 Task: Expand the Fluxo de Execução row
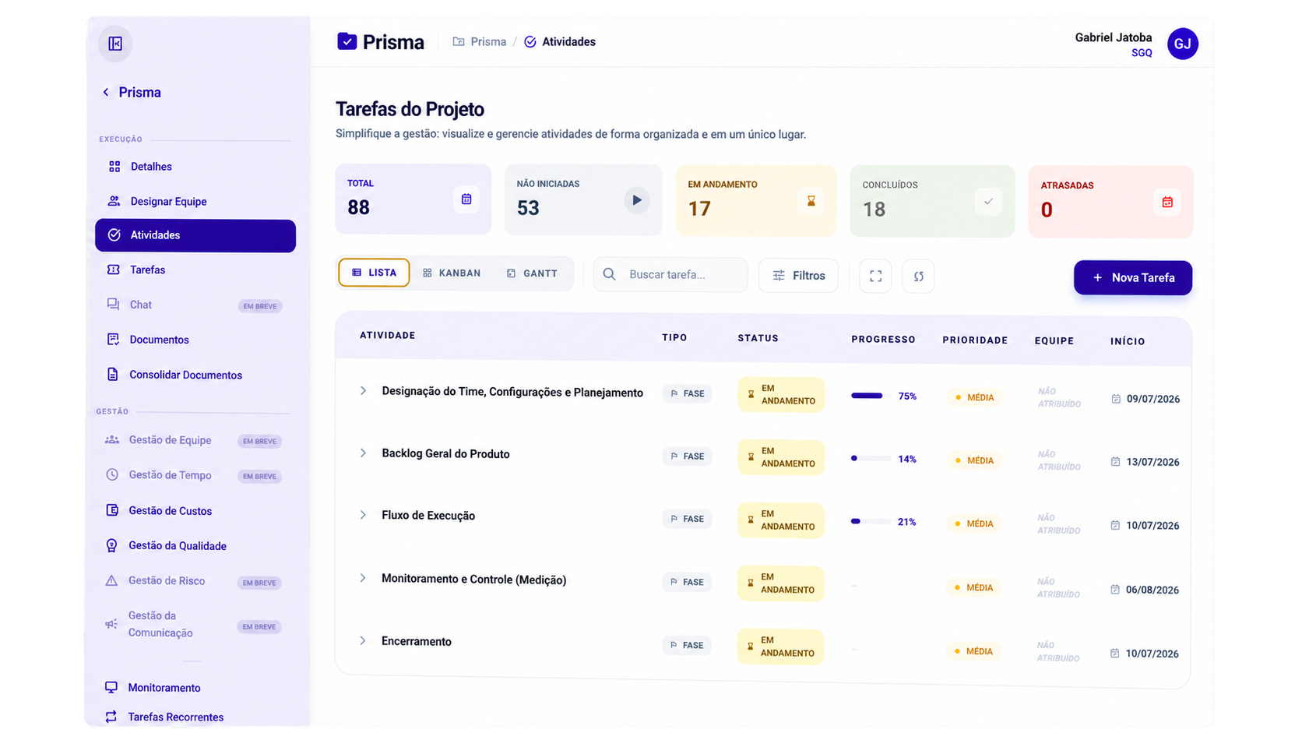363,515
